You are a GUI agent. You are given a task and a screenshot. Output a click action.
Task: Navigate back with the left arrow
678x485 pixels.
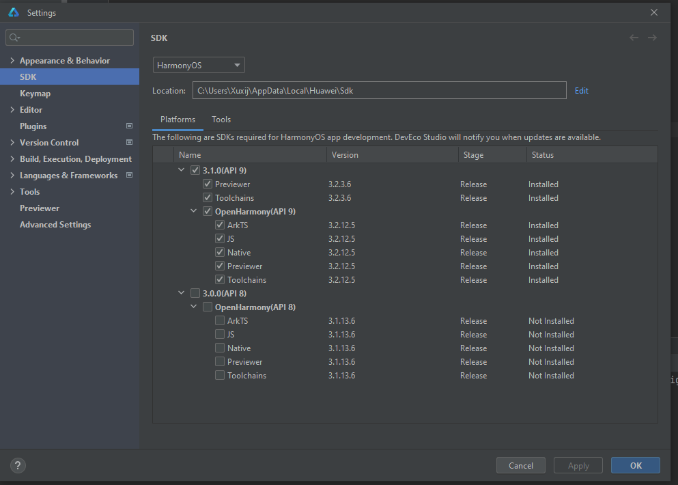634,38
